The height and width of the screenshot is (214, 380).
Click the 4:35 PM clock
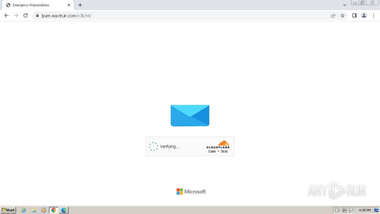click(365, 210)
